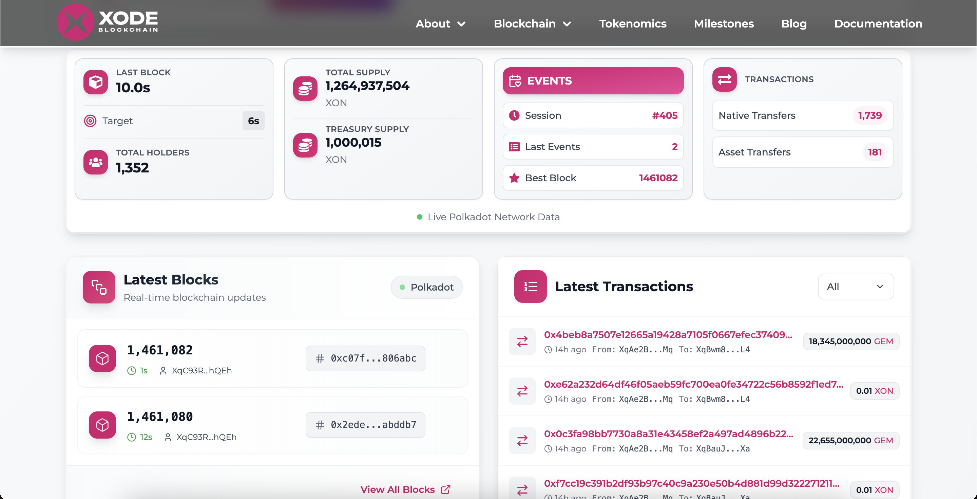Click cube icon for block 1,461,080
977x499 pixels.
point(102,425)
